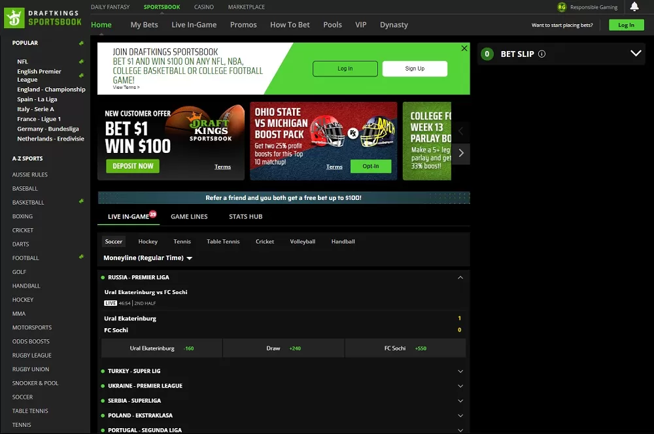Image resolution: width=654 pixels, height=434 pixels.
Task: Switch to the Game Lines tab
Action: (x=189, y=216)
